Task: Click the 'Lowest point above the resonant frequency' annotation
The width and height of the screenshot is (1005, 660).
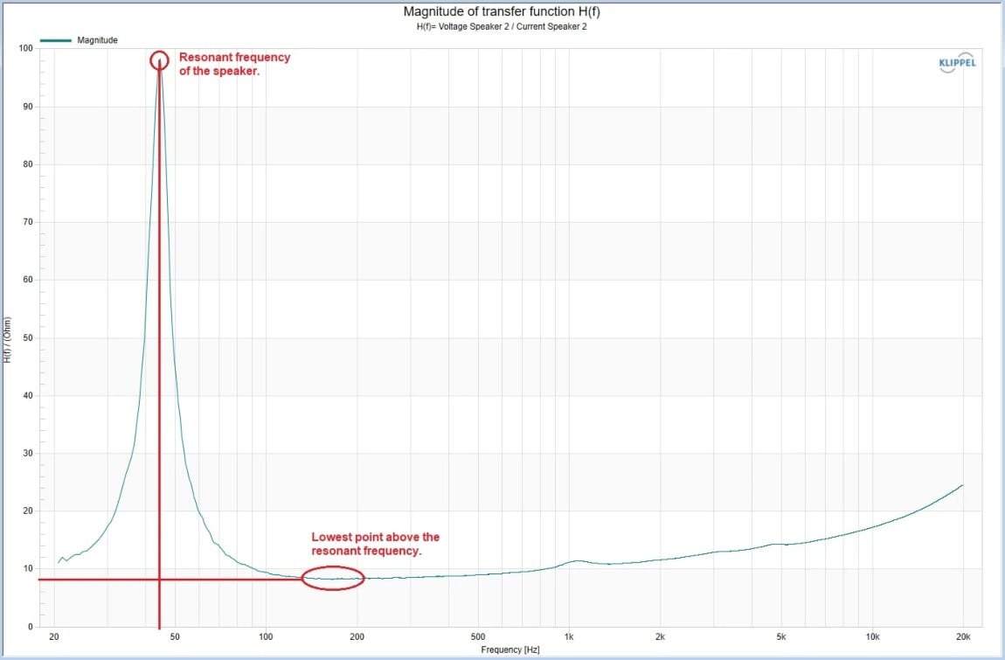Action: 376,543
